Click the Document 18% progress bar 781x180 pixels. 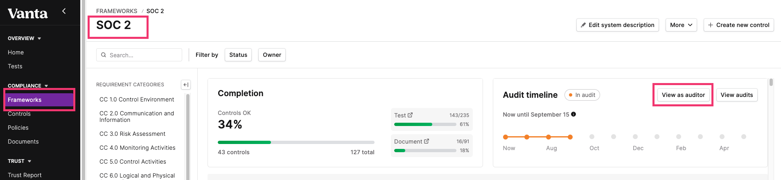tap(425, 151)
